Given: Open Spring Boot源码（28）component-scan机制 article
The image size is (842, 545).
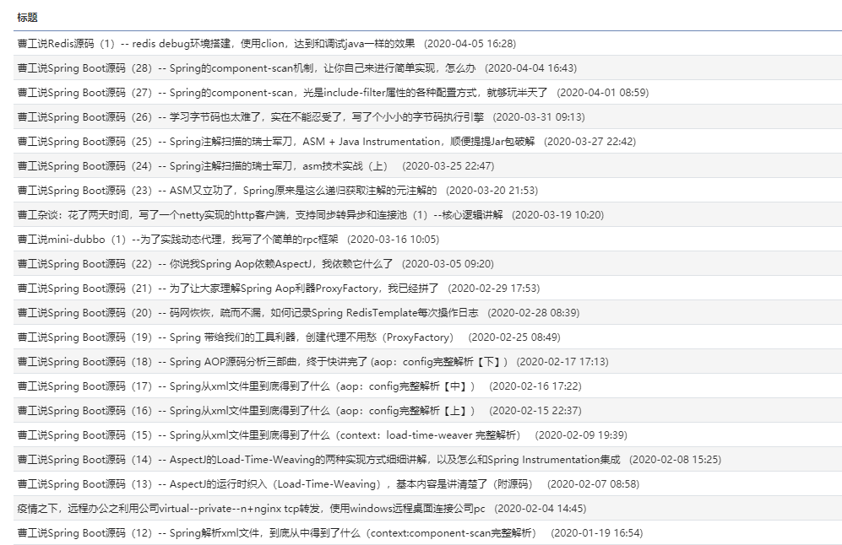Looking at the screenshot, I should tap(247, 68).
